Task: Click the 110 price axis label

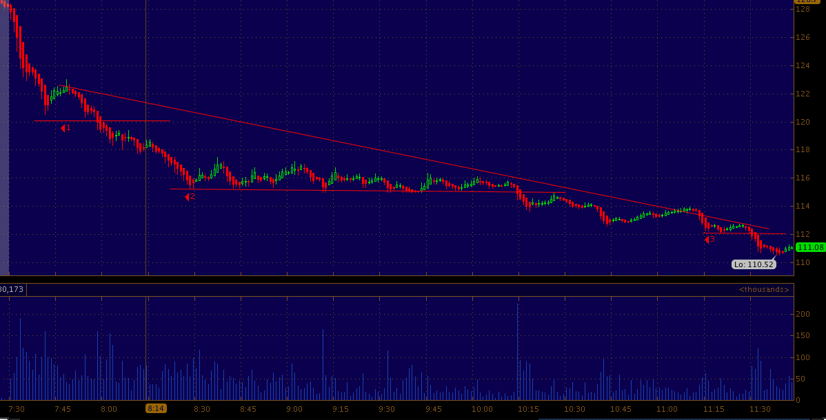Action: click(803, 262)
